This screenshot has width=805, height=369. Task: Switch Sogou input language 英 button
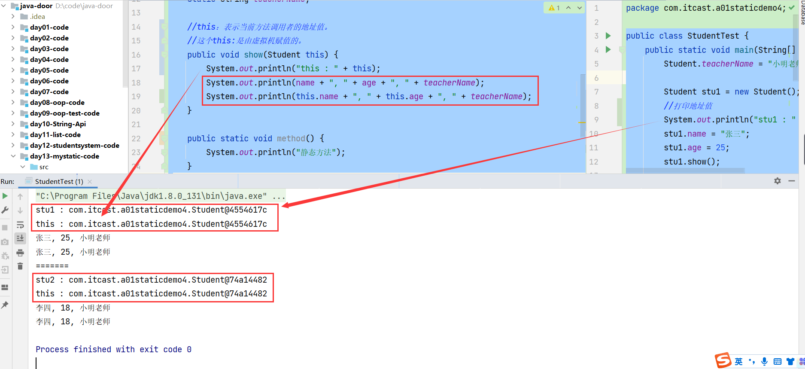tap(738, 362)
